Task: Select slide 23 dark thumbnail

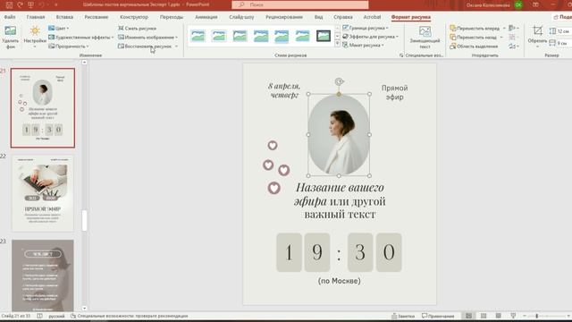Action: [43, 275]
